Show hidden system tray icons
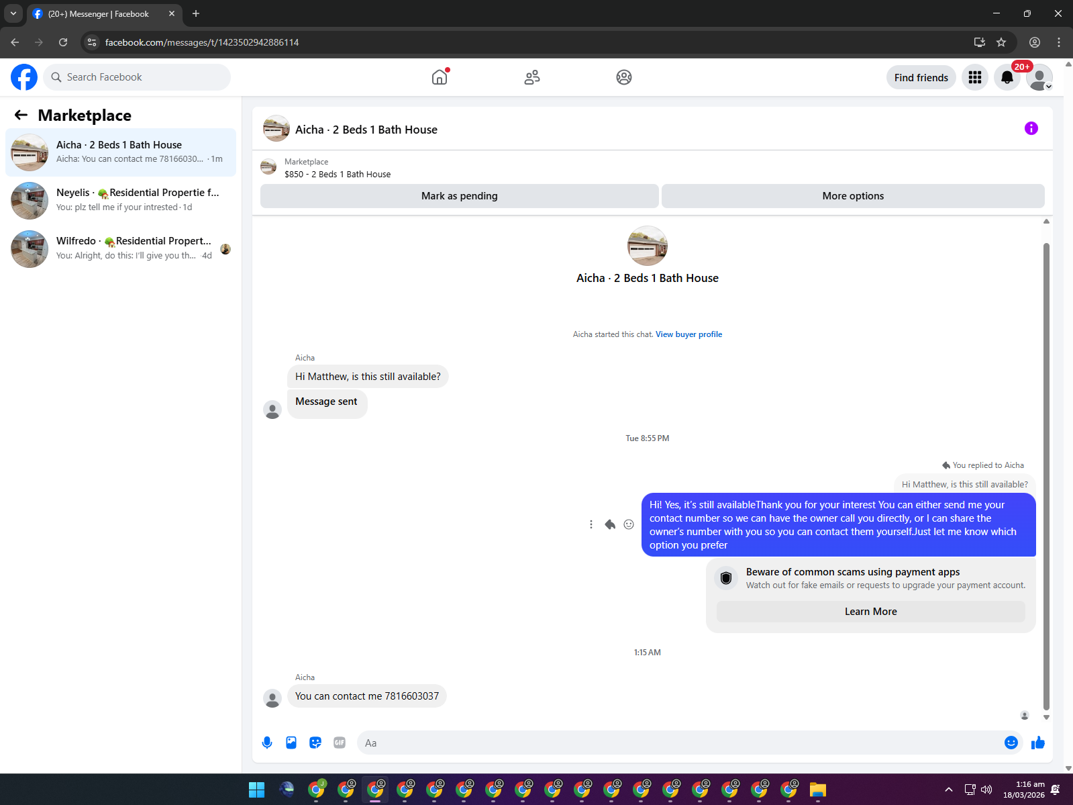 point(948,790)
